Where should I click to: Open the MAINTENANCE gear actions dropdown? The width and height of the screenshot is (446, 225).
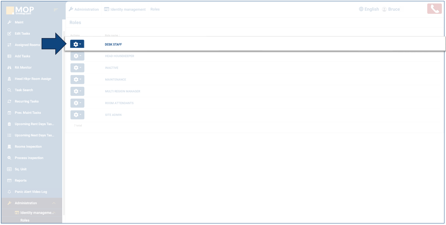coord(77,80)
